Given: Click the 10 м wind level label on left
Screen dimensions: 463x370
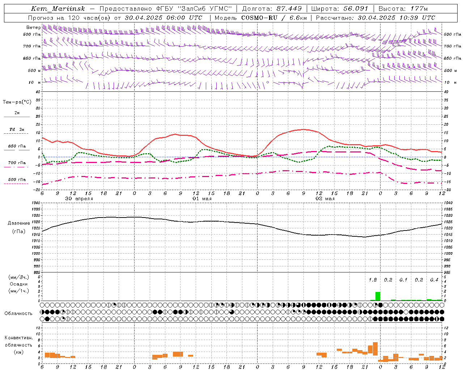Looking at the screenshot, I should (34, 82).
